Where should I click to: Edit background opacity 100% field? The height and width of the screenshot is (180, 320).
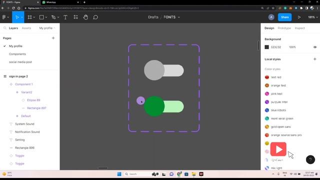(292, 47)
